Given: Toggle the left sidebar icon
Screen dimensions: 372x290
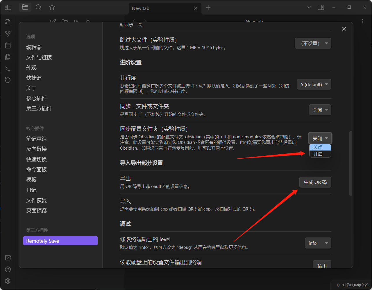Looking at the screenshot, I should [x=8, y=7].
